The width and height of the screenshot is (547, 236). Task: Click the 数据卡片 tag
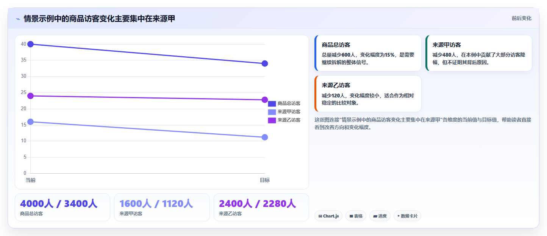pos(407,216)
